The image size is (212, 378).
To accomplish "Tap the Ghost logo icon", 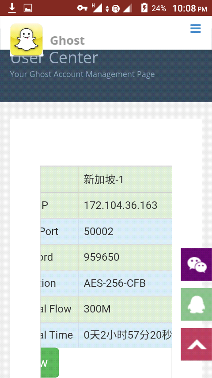I will click(26, 39).
